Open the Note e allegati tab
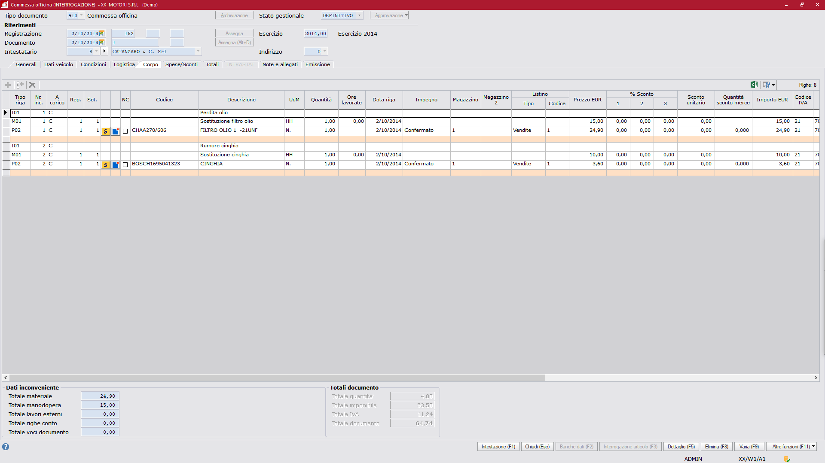 (x=280, y=64)
